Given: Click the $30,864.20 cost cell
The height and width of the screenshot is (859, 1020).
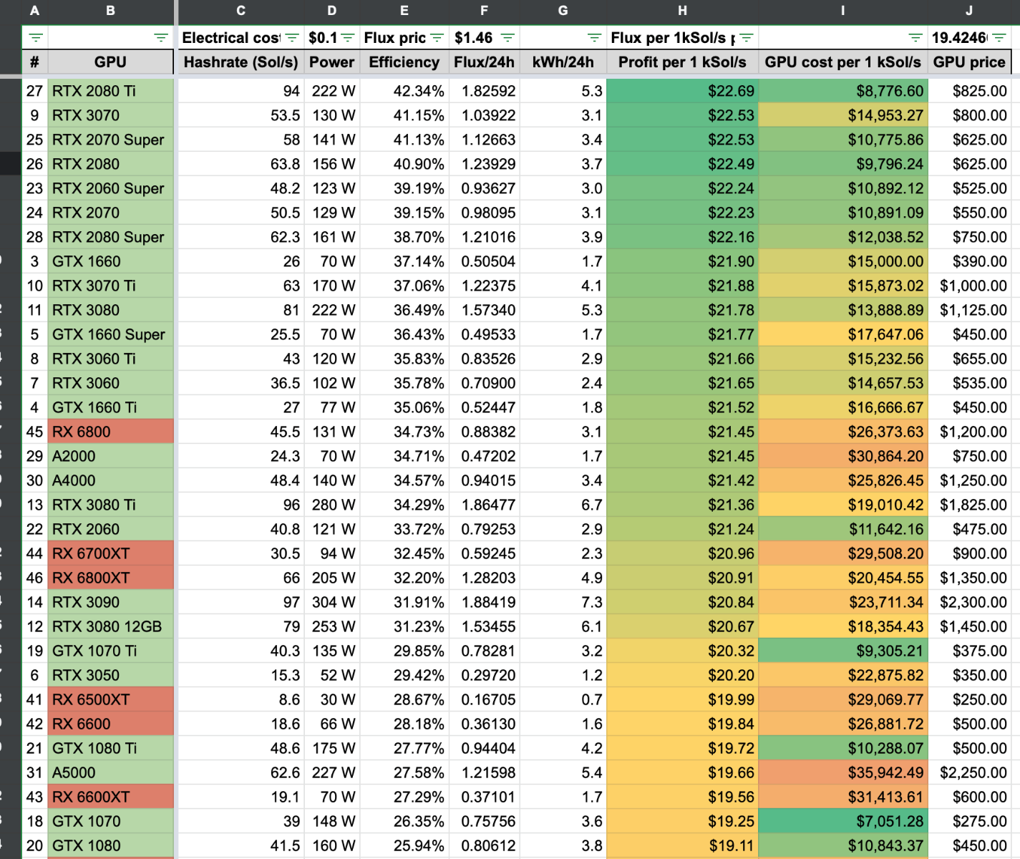Looking at the screenshot, I should (x=843, y=456).
